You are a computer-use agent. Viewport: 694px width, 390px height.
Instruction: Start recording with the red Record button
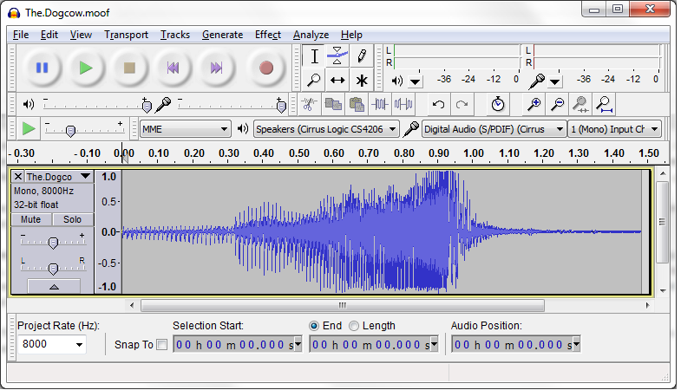click(266, 68)
